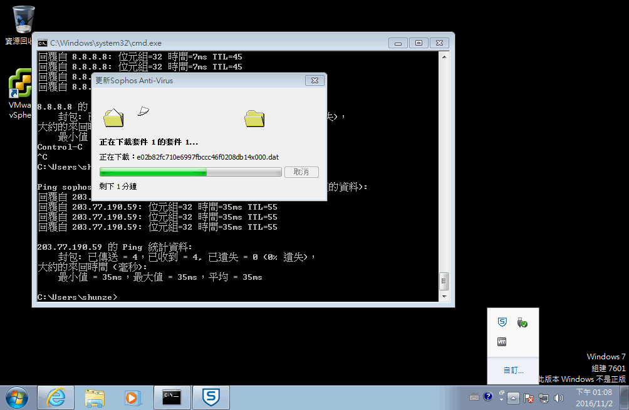Click VMware Tools vm tray icon
The width and height of the screenshot is (629, 410).
pos(502,342)
